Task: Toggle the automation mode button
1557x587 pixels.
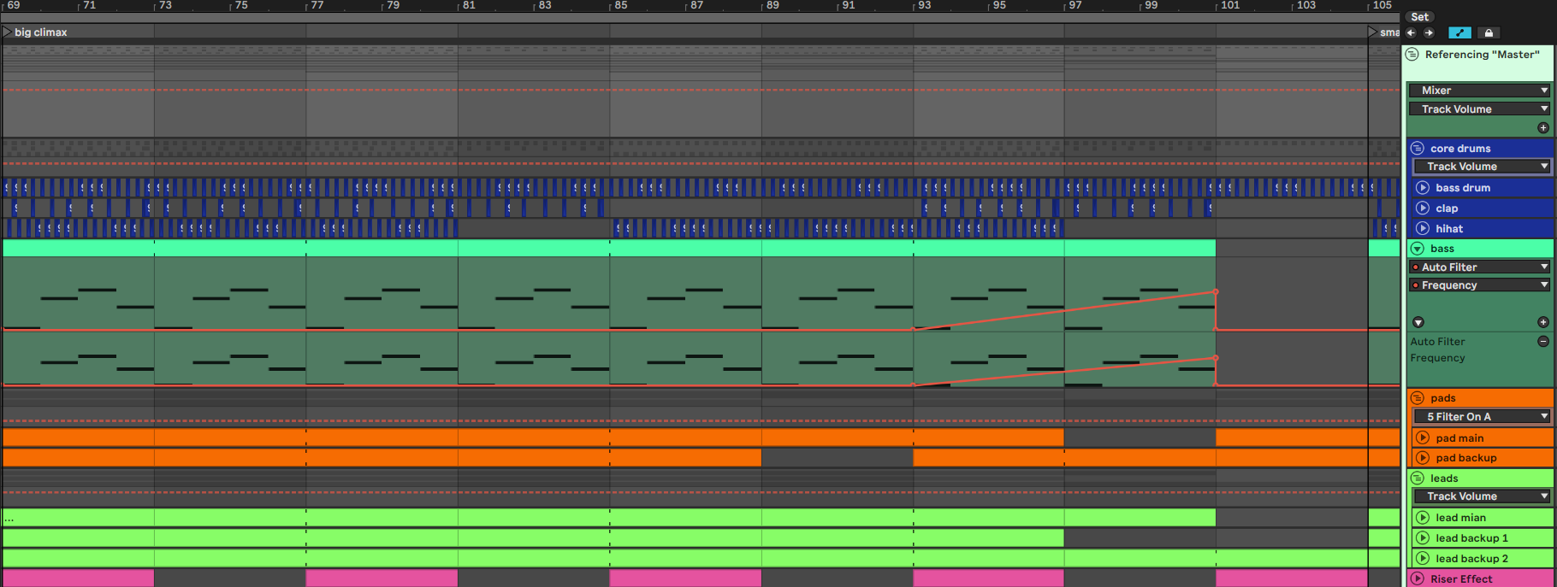Action: [1459, 32]
